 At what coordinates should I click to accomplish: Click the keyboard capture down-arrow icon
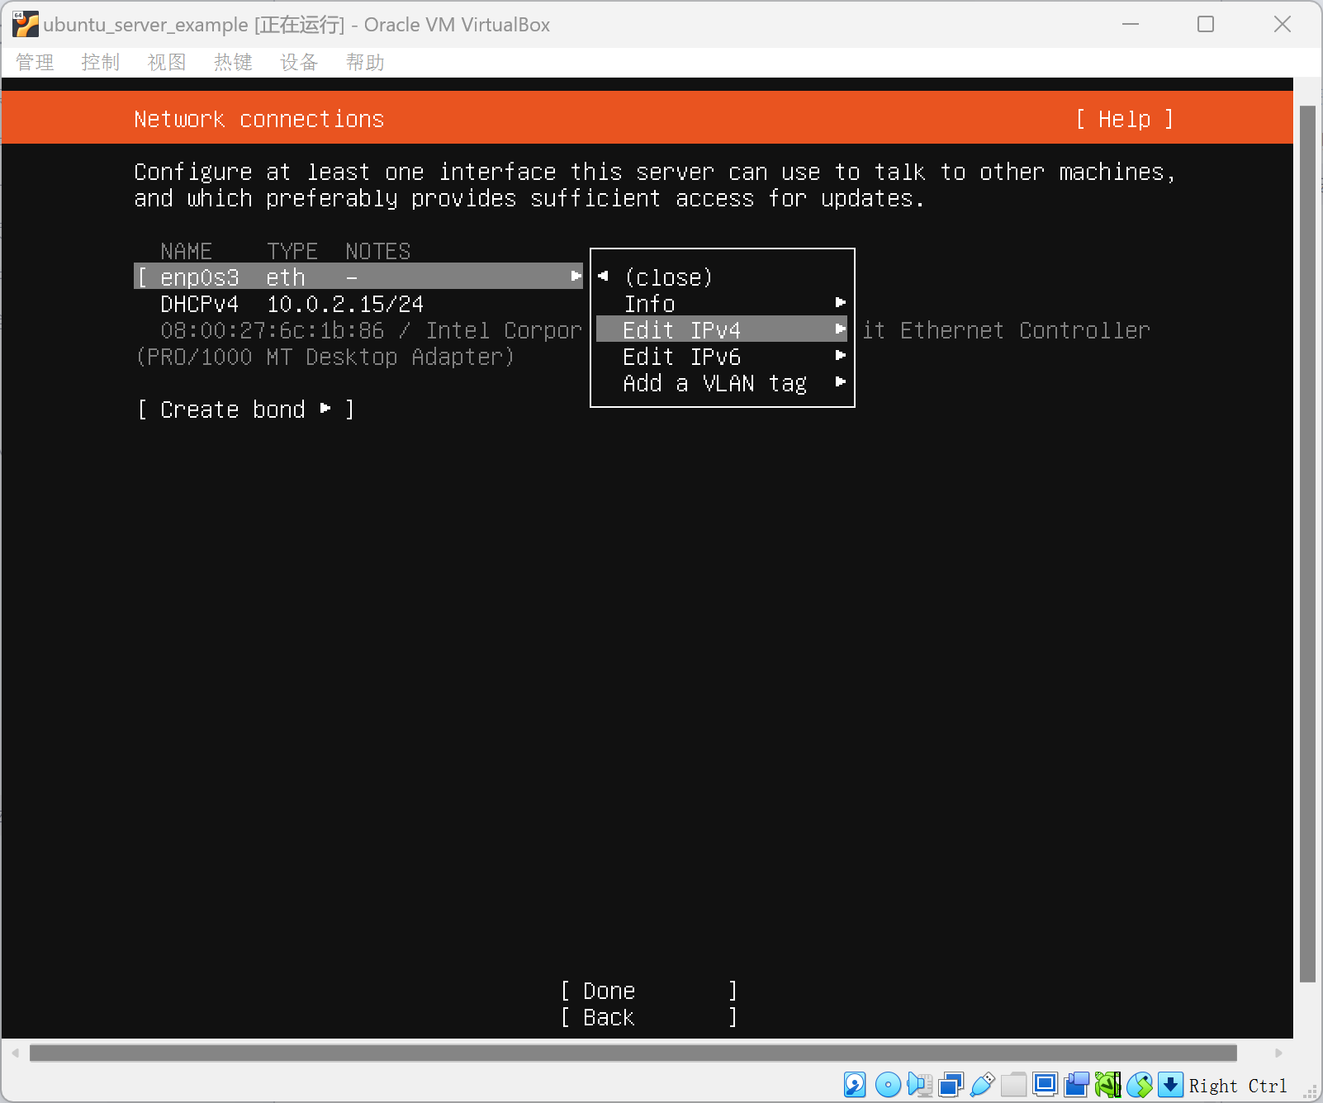[1170, 1084]
